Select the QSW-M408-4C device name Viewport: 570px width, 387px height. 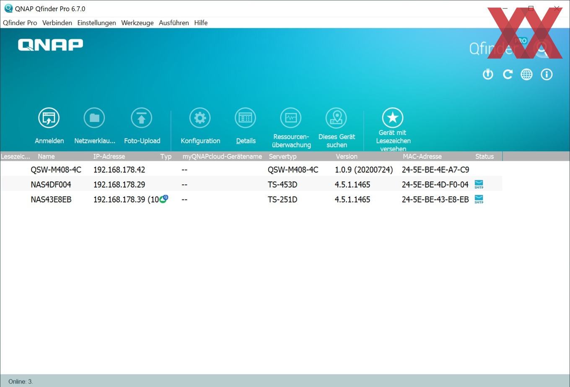click(56, 170)
